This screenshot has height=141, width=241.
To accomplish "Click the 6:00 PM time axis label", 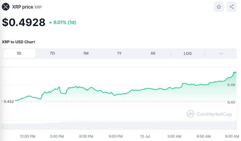I will coord(86,136).
